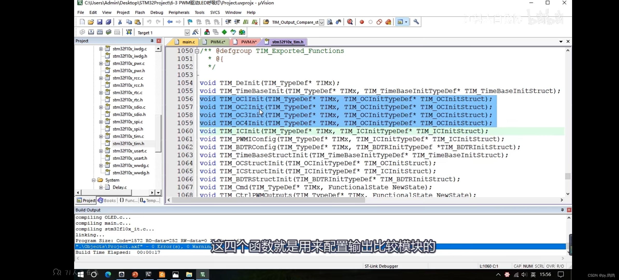Navigate backwards with blue left arrow
The image size is (619, 280).
click(x=170, y=22)
